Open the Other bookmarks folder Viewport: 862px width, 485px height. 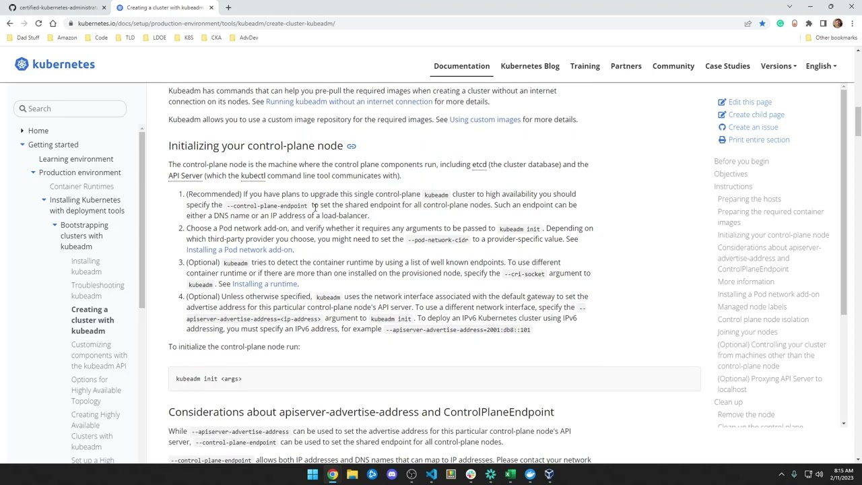(x=831, y=38)
